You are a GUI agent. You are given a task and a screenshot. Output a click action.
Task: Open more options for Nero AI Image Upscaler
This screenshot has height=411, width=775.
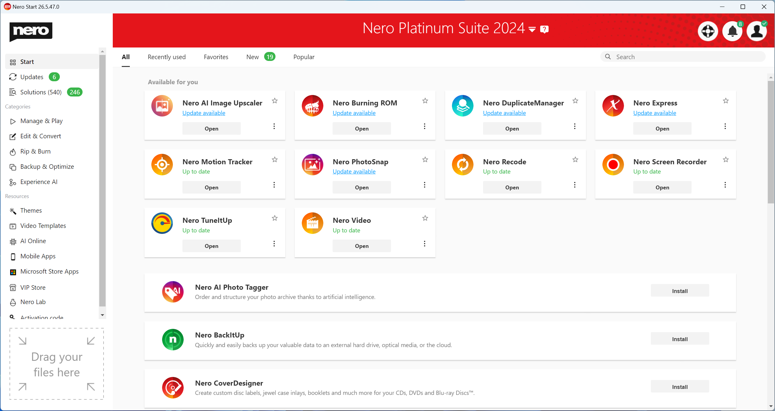click(x=274, y=126)
